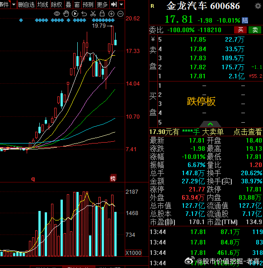Click the 事件 toolbar item

[5, 5]
